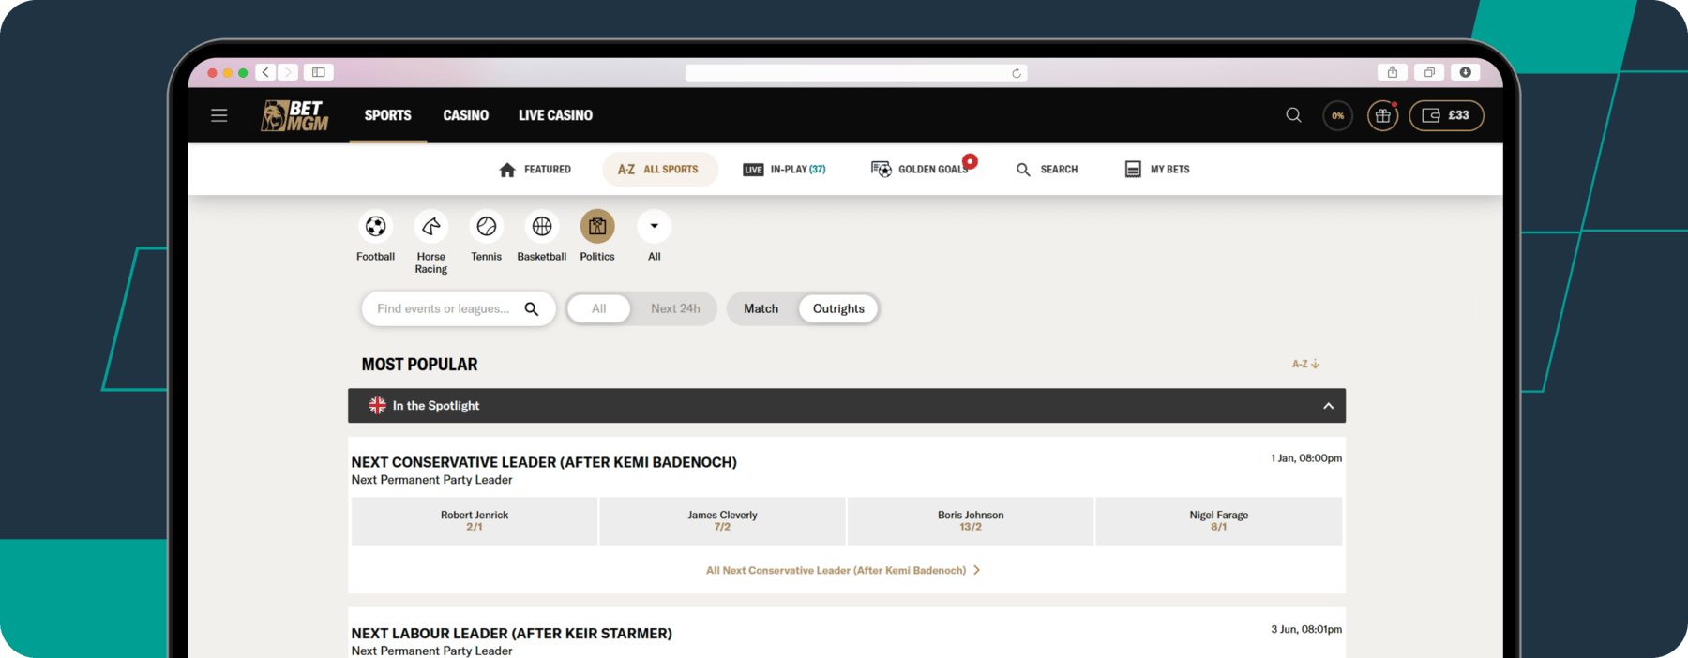Click the 0% boost badge icon

click(1337, 115)
